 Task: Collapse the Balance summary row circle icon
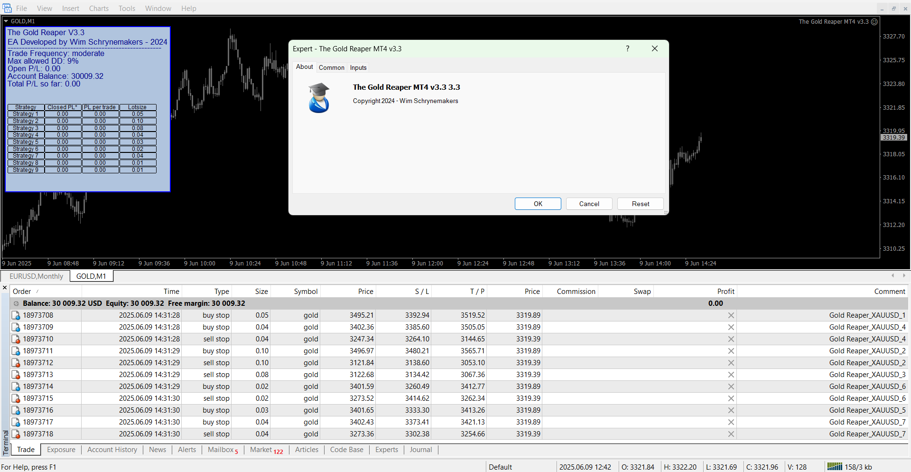[x=16, y=303]
